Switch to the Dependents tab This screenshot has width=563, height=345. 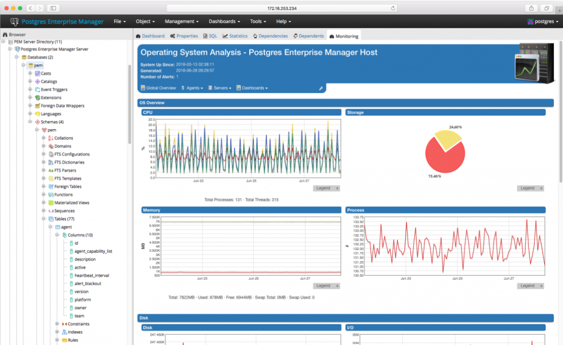pos(309,36)
